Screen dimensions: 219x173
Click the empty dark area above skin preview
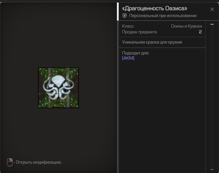click(x=58, y=38)
